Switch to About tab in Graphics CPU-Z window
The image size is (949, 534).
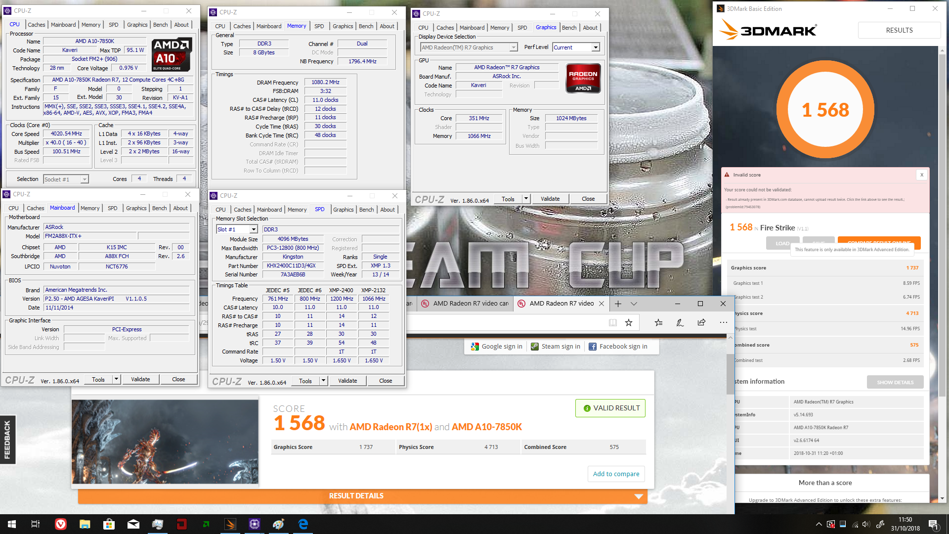point(590,28)
